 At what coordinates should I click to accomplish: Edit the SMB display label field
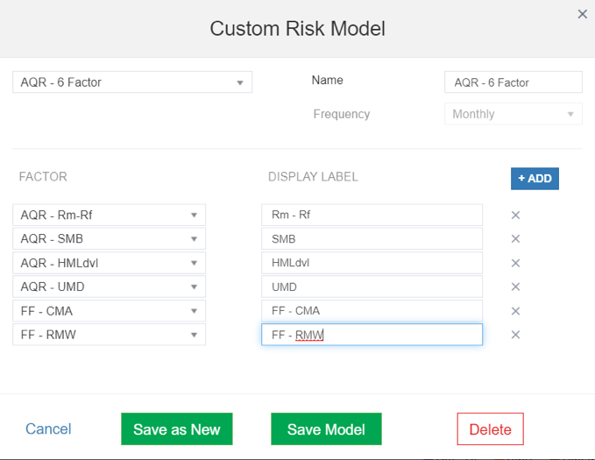coord(372,238)
